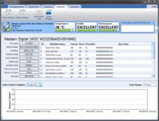Select the Spin Retry Count row
Screen dimensions: 159x121
coord(96,70)
